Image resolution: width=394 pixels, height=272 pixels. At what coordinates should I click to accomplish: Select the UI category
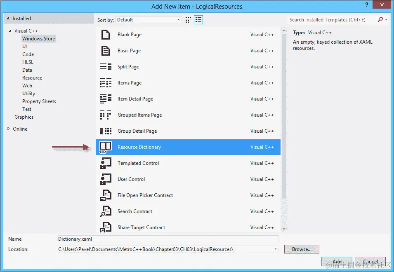click(24, 47)
